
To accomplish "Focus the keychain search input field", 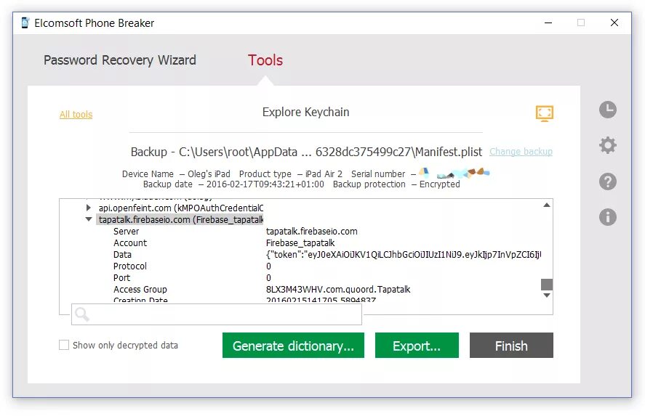I will [217, 314].
